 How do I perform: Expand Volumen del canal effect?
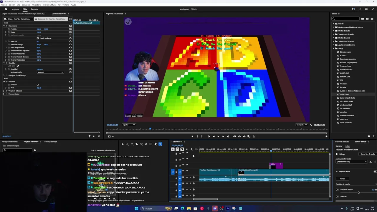[x=4, y=91]
